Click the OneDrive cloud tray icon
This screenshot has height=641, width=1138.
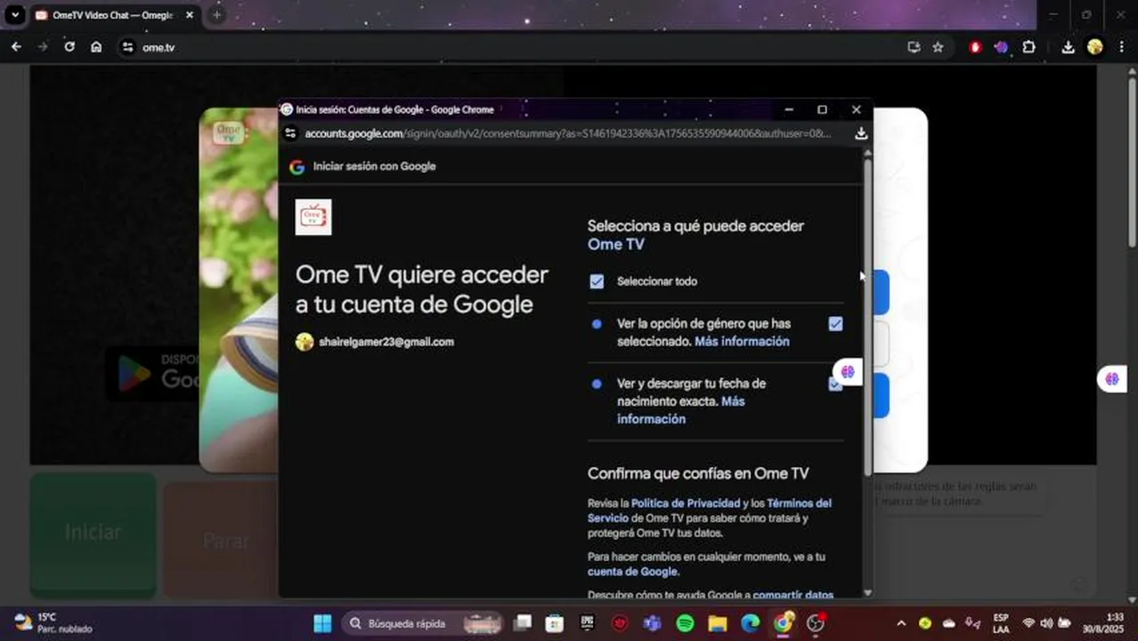point(949,623)
